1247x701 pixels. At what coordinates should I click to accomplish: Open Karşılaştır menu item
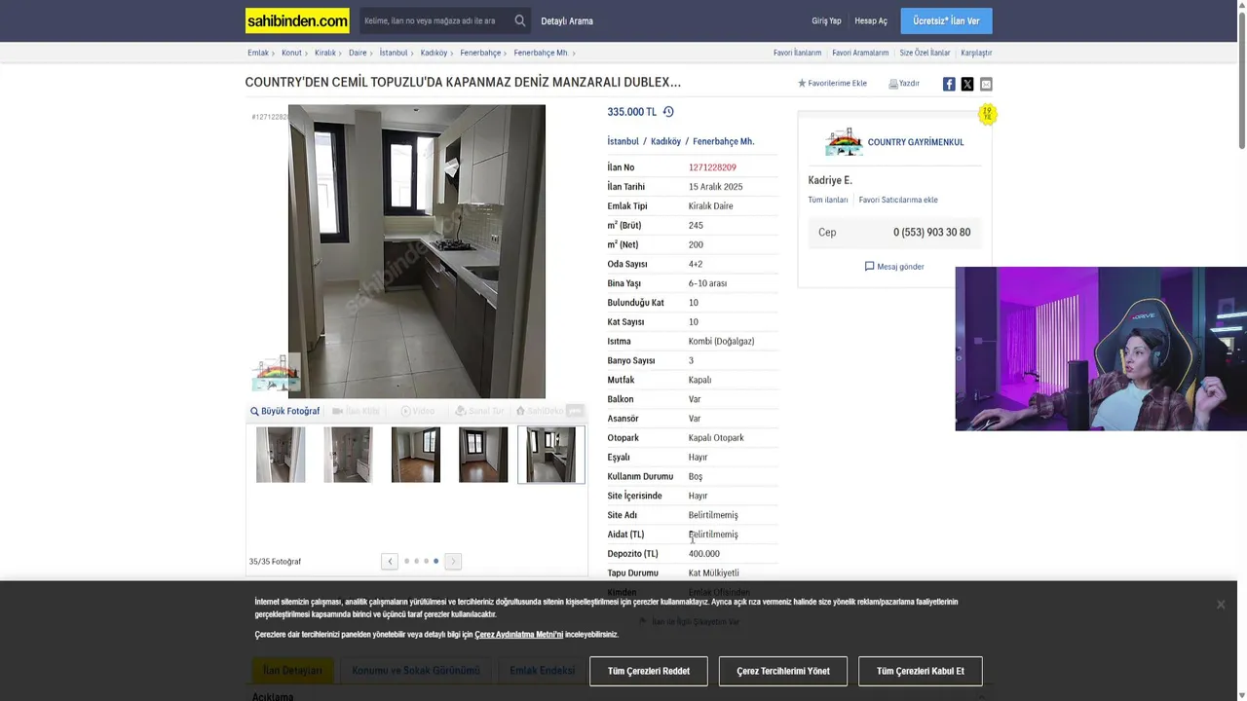point(976,53)
